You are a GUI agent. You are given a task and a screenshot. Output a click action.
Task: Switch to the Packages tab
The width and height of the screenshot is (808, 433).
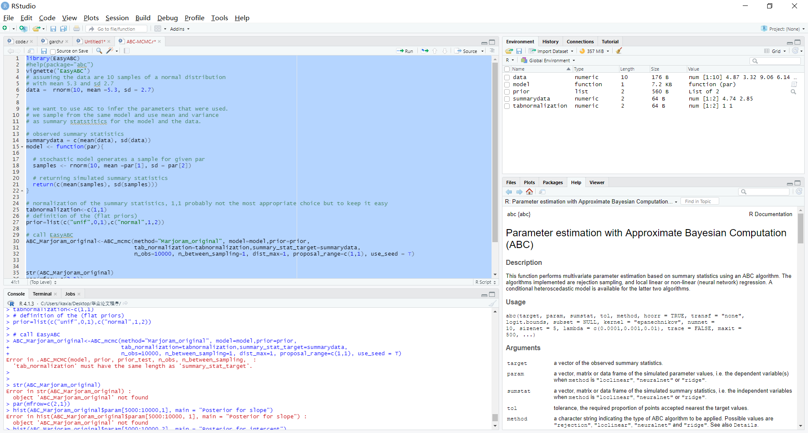click(552, 182)
